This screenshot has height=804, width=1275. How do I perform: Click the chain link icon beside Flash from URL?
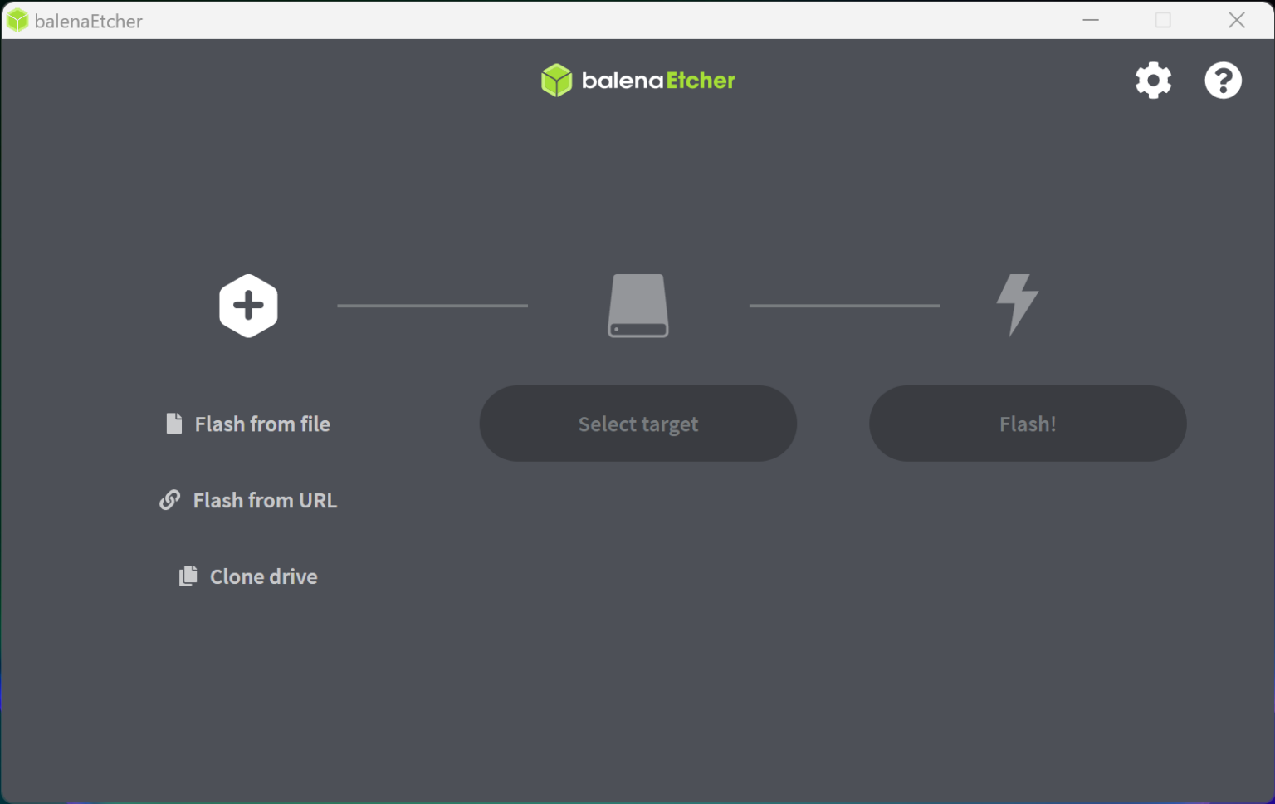click(x=170, y=499)
